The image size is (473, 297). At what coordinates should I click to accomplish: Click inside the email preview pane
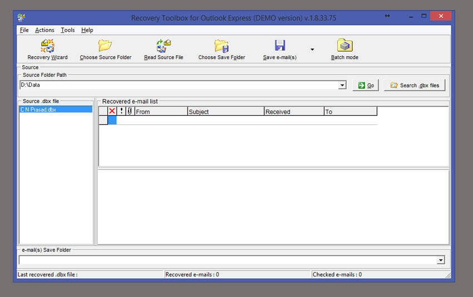tap(273, 207)
